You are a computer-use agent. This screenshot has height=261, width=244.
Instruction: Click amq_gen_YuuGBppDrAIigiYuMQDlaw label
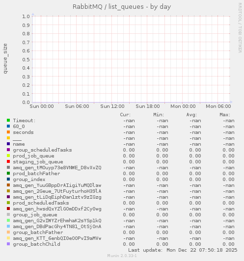pyautogui.click(x=57, y=185)
